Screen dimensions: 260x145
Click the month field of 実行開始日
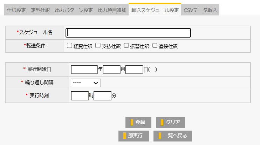pos(111,70)
